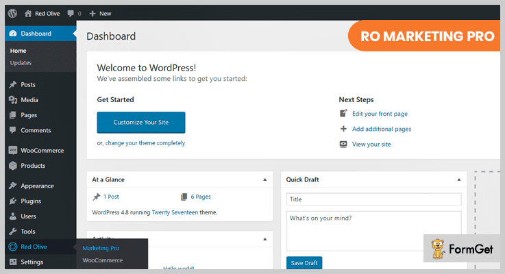The image size is (505, 274).
Task: Click the plus icon beside Add additional pages
Action: coord(344,129)
